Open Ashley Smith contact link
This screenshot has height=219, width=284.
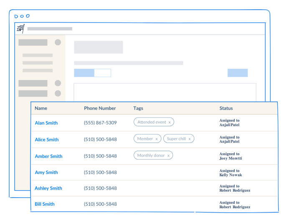48,188
